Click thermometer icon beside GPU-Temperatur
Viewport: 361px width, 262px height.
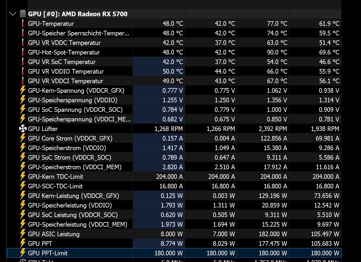click(23, 23)
